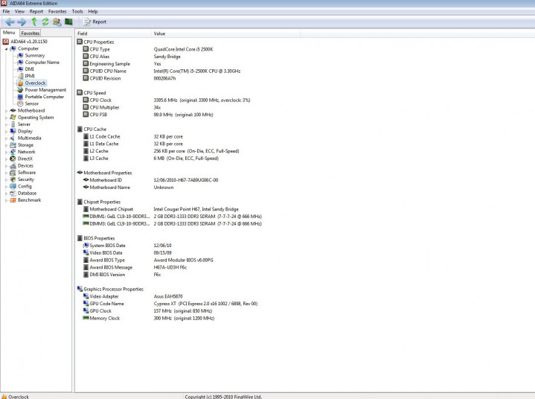This screenshot has height=399, width=535.
Task: Click the Memory Clock row icon
Action: (x=86, y=318)
